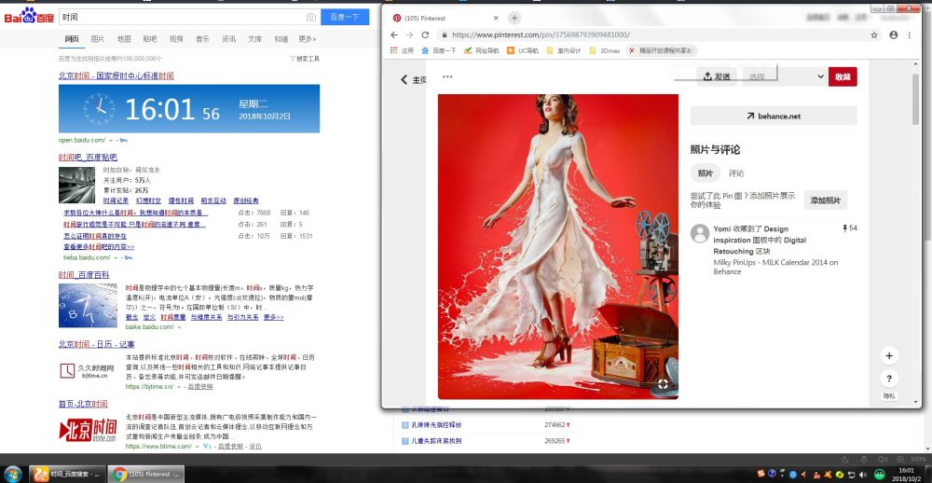932x483 pixels.
Task: Expand board selection dropdown arrow
Action: click(x=821, y=76)
